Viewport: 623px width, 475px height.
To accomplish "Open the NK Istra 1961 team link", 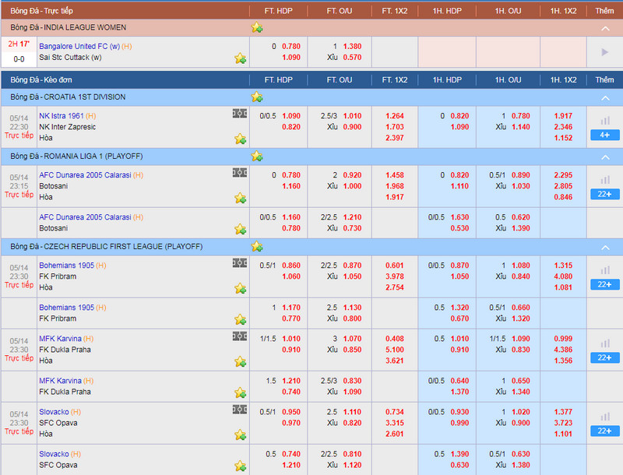I will tap(61, 116).
